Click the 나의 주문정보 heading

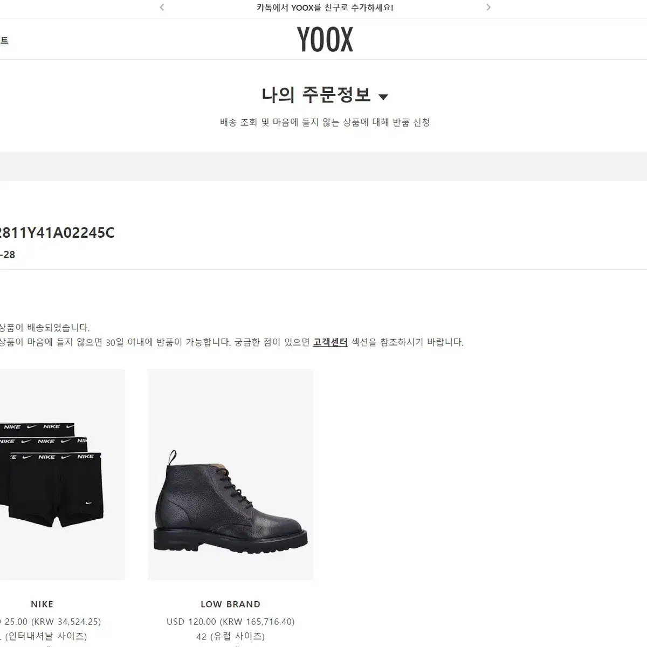pos(316,95)
